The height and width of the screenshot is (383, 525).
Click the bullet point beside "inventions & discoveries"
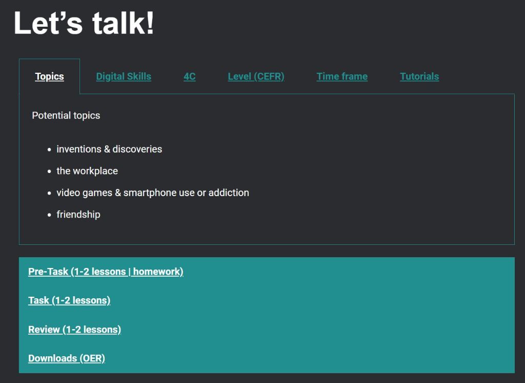point(50,150)
